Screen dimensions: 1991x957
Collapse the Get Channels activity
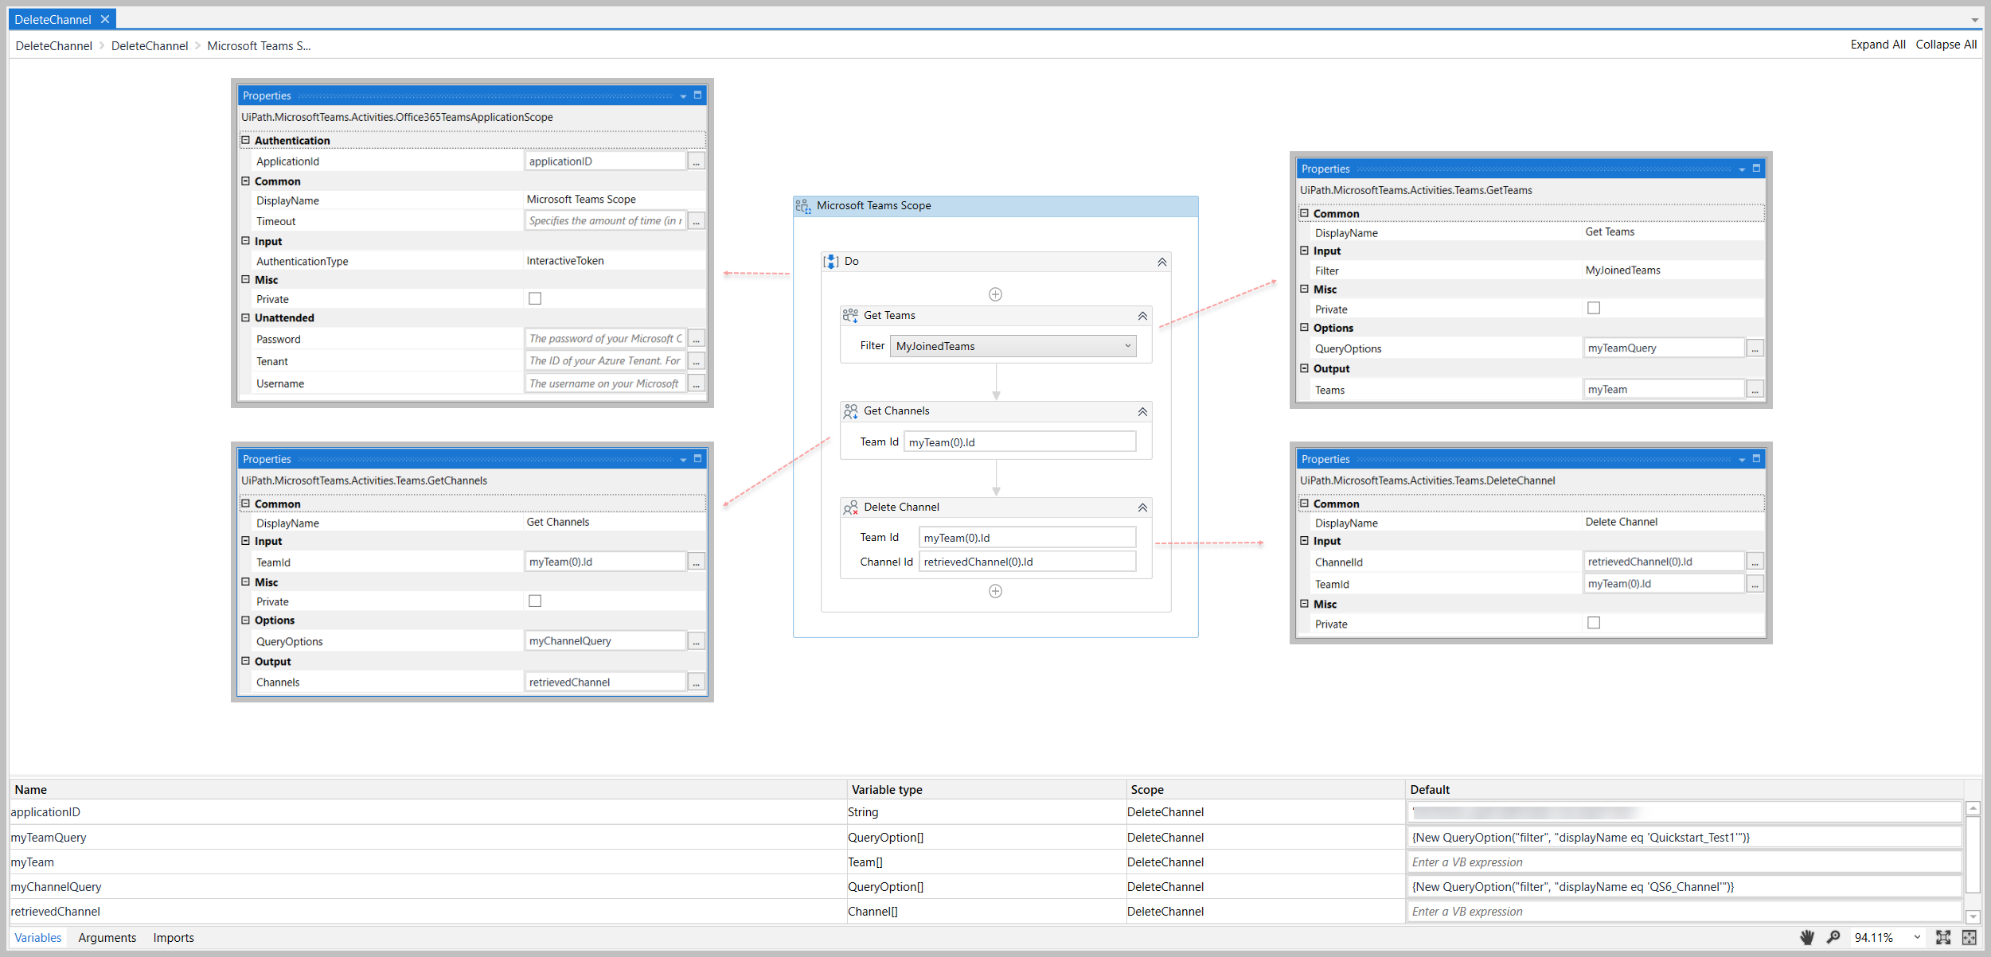1142,411
